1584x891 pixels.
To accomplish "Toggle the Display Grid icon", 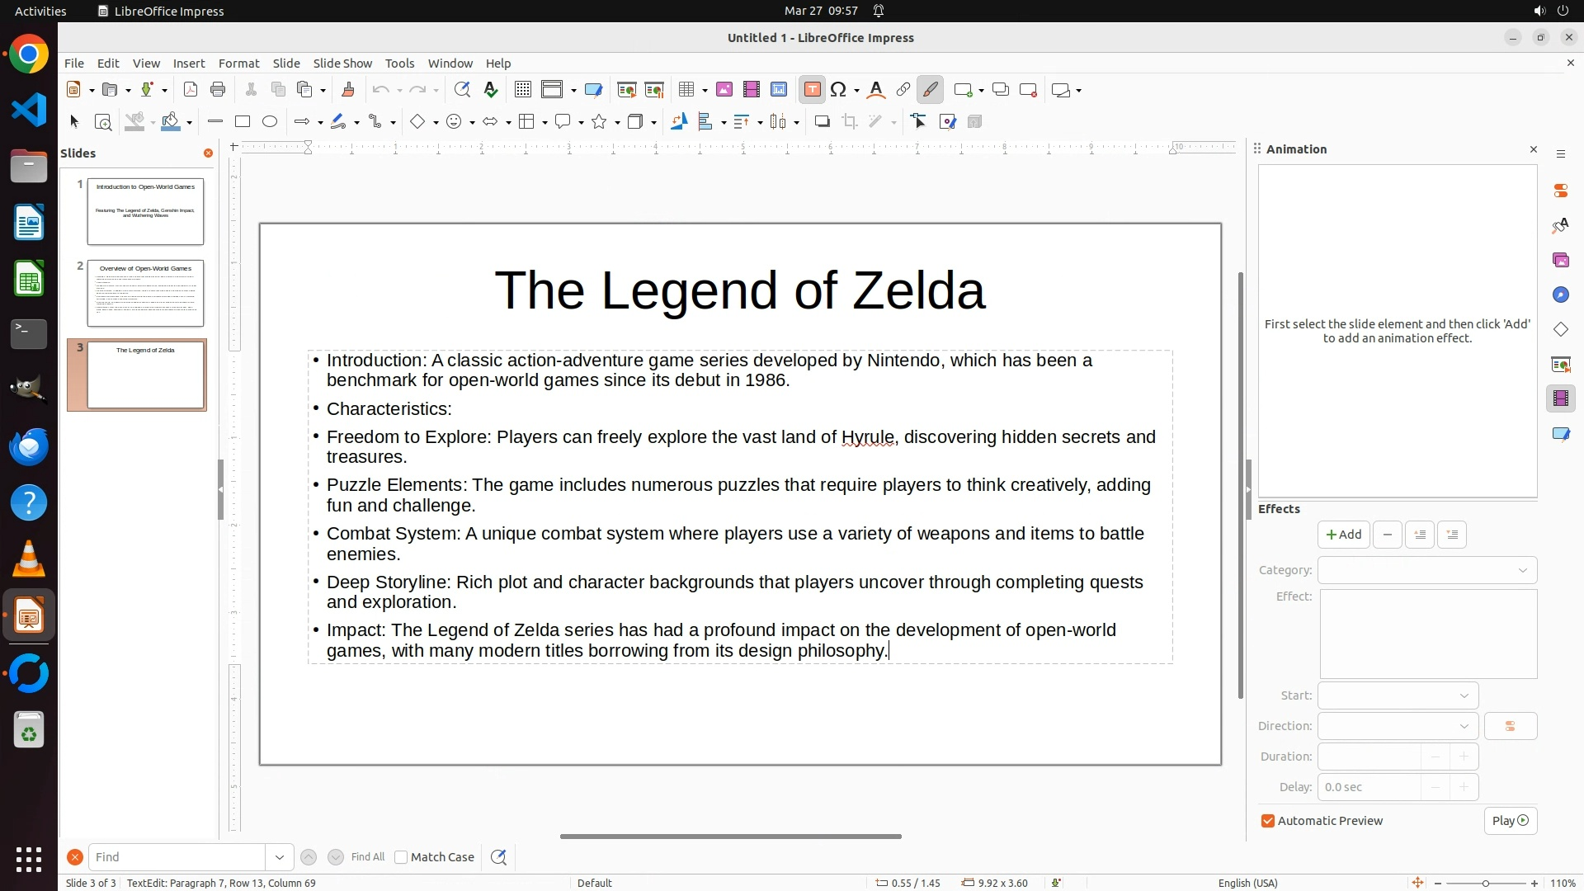I will tap(522, 90).
